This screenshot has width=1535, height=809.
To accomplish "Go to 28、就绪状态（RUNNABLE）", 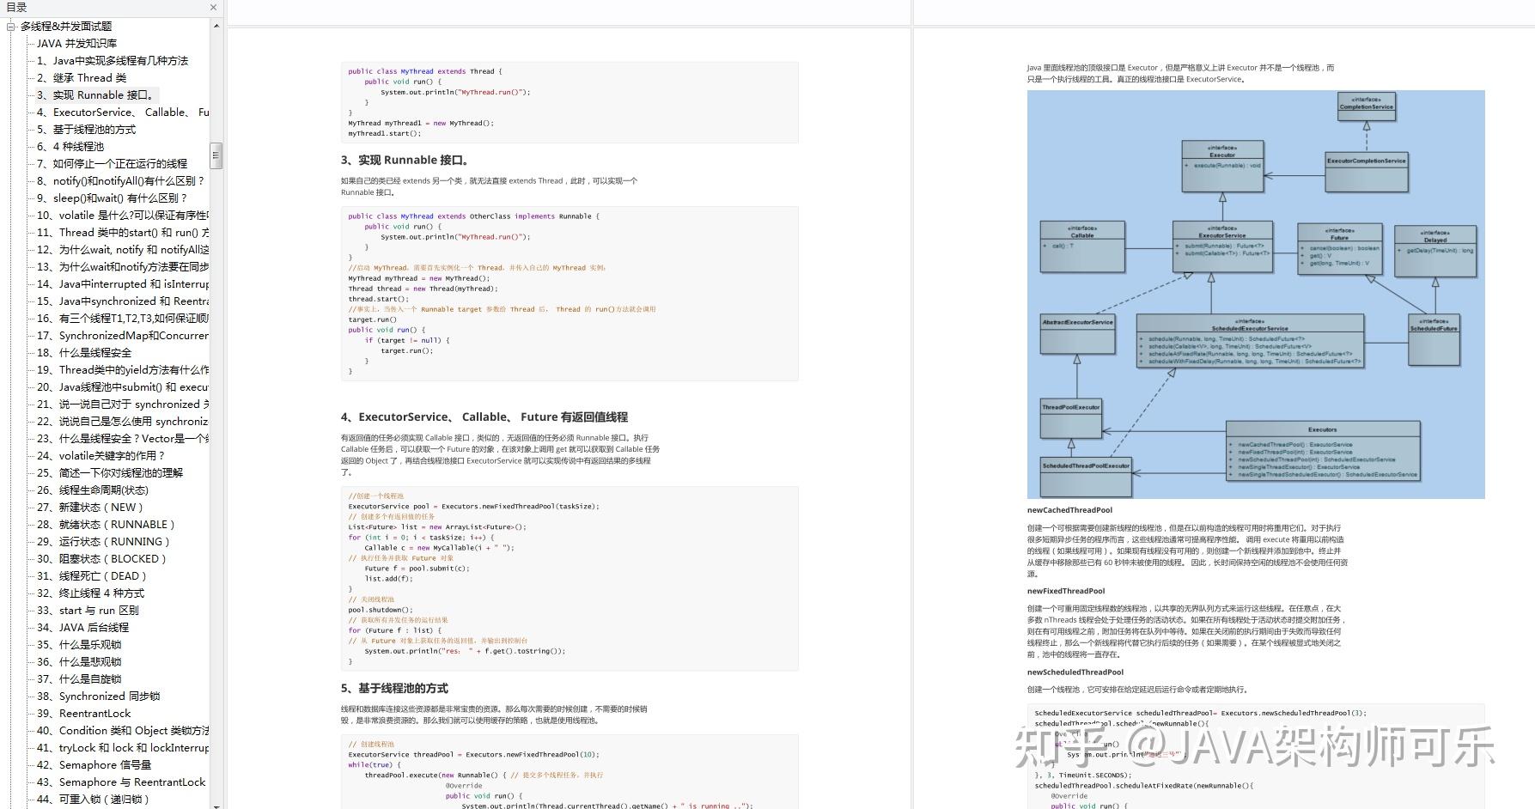I will point(106,525).
